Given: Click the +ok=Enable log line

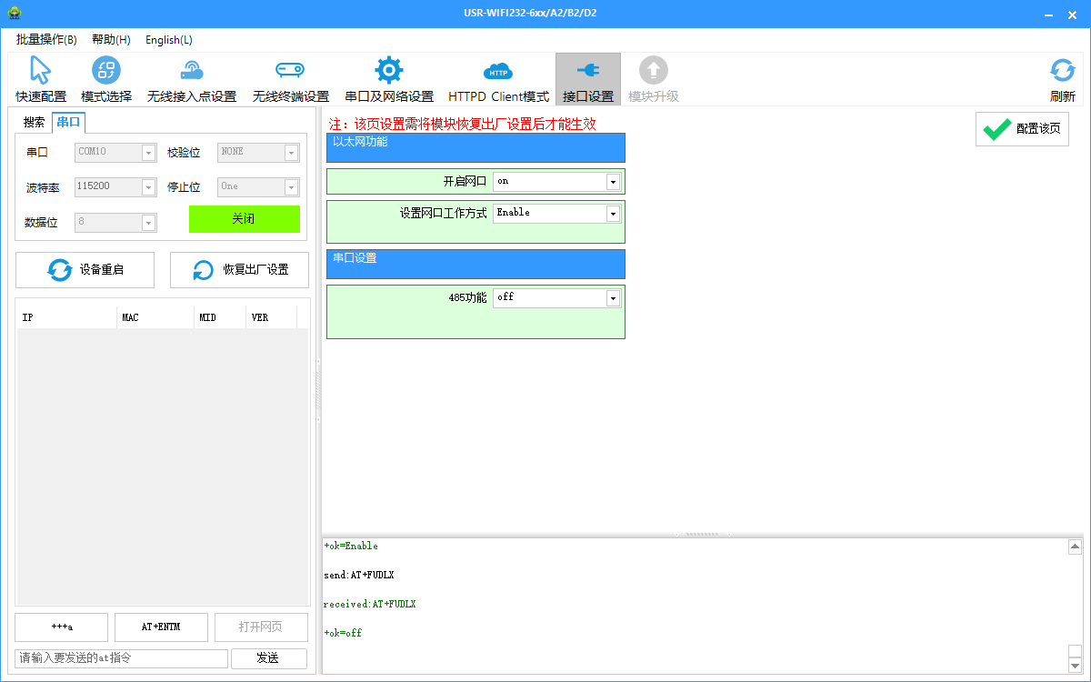Looking at the screenshot, I should [351, 547].
